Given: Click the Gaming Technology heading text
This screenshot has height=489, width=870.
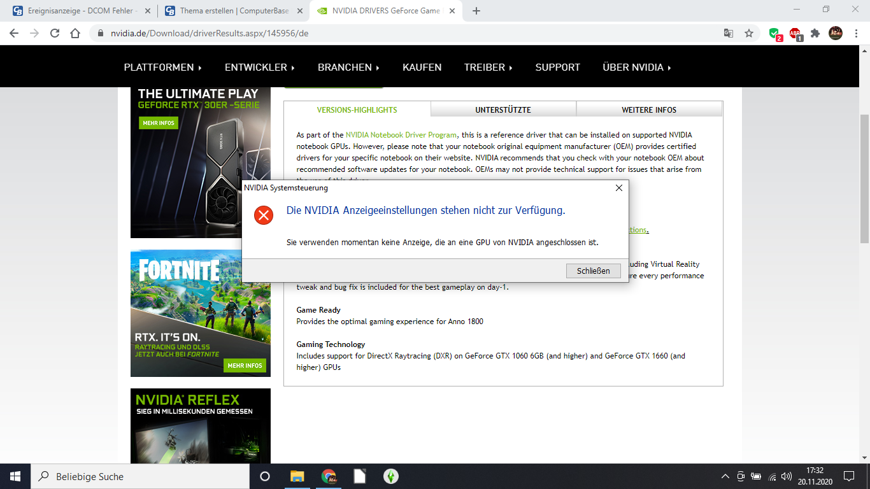Looking at the screenshot, I should point(331,344).
